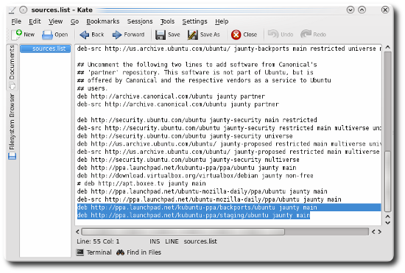This screenshot has width=405, height=273.
Task: Close the document with red Close icon
Action: pyautogui.click(x=236, y=35)
